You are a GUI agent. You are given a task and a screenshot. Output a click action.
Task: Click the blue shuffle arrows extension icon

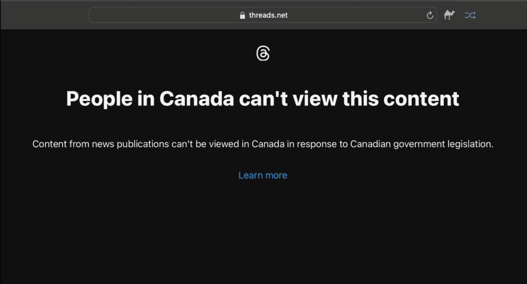[x=470, y=15]
